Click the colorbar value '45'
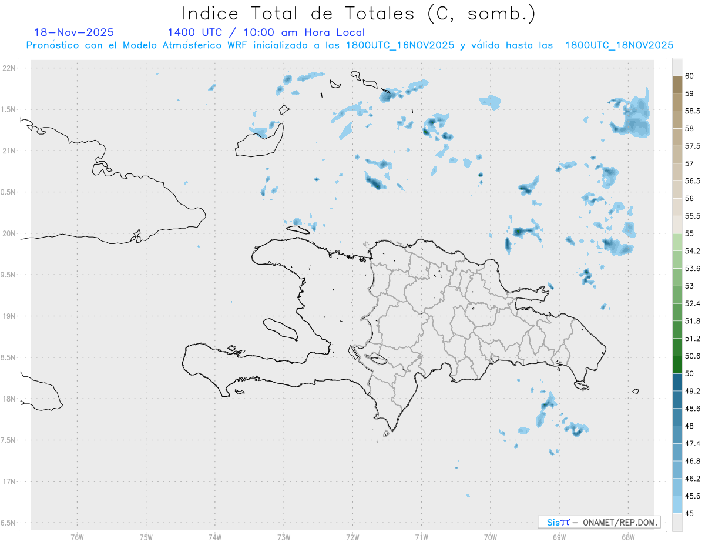The width and height of the screenshot is (705, 545). (x=690, y=513)
